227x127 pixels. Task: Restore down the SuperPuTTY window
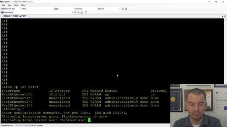[216, 1]
